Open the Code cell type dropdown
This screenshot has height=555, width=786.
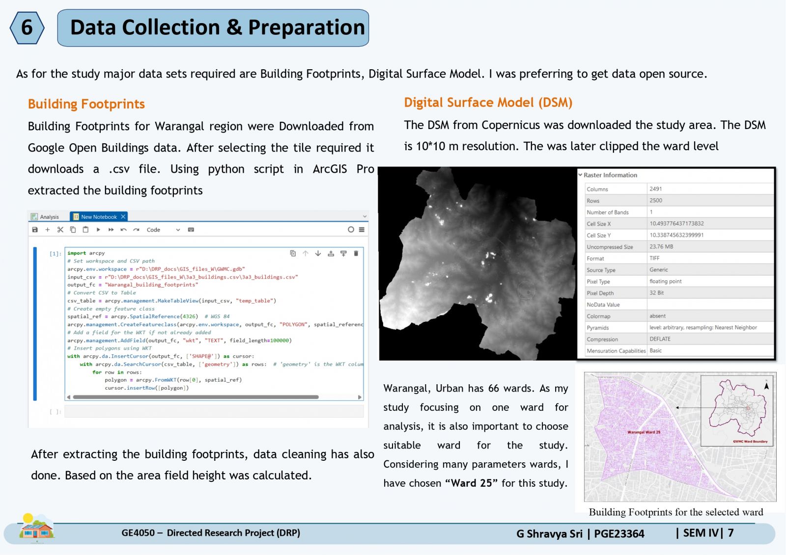pyautogui.click(x=164, y=230)
